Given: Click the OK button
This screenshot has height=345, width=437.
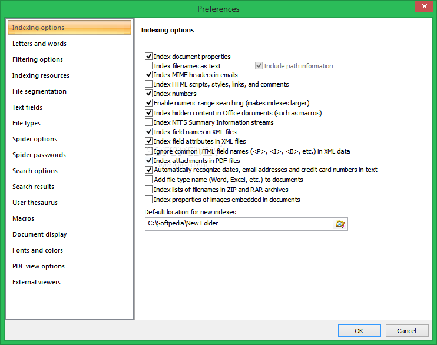Looking at the screenshot, I should (x=359, y=330).
